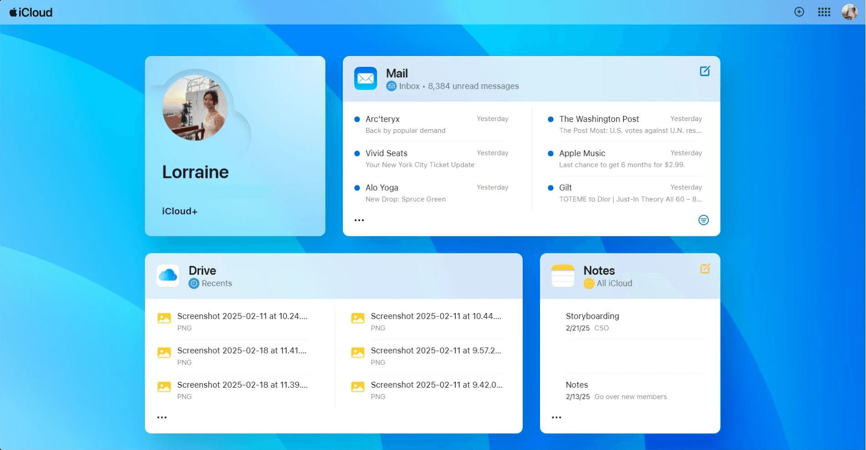866x450 pixels.
Task: Open the apps grid launcher icon
Action: pos(824,12)
